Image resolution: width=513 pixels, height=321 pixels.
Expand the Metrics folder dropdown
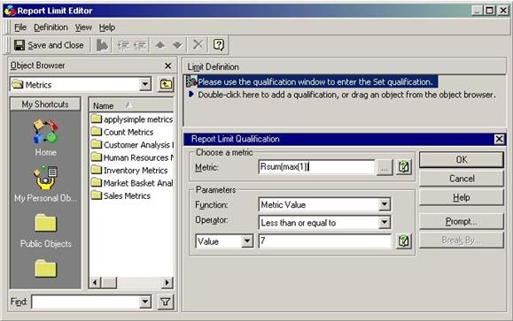coord(144,85)
